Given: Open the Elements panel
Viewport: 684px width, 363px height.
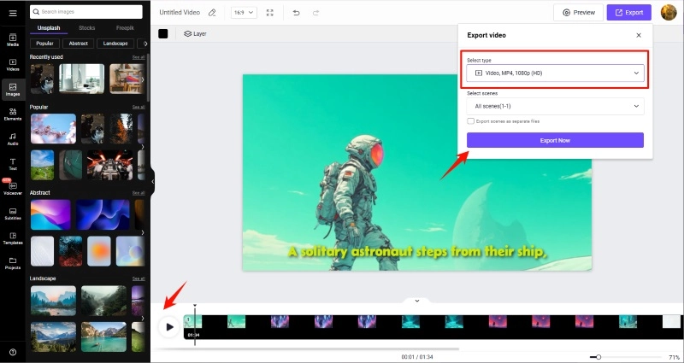Looking at the screenshot, I should pos(13,114).
